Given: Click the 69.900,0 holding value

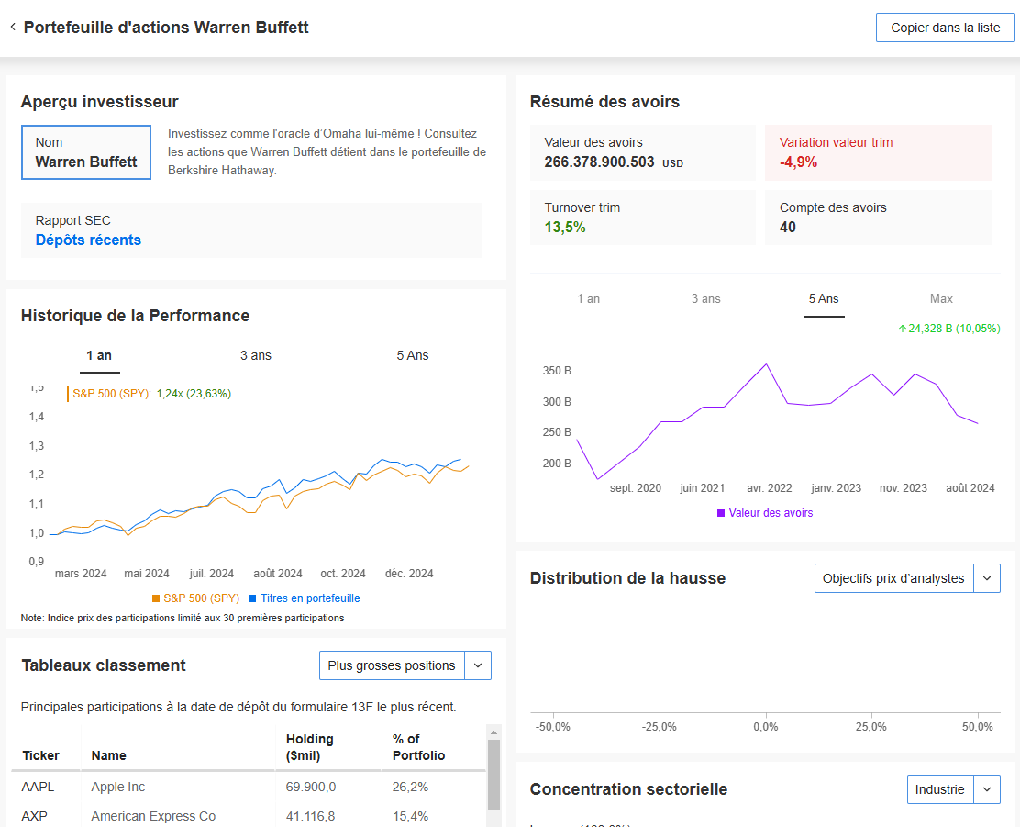Looking at the screenshot, I should coord(311,787).
